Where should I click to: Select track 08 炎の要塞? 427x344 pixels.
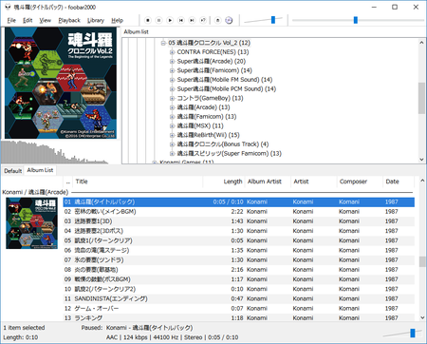coord(239,270)
